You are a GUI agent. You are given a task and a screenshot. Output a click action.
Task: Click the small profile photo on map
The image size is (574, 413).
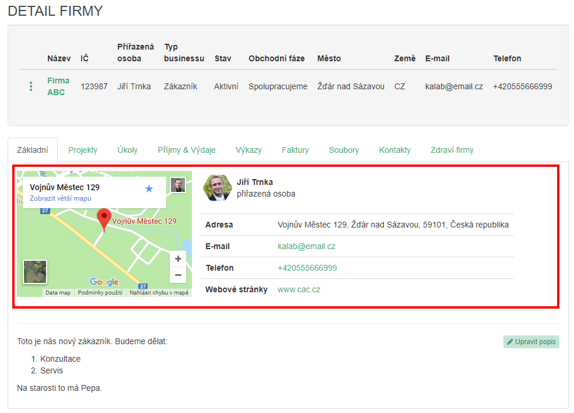178,185
